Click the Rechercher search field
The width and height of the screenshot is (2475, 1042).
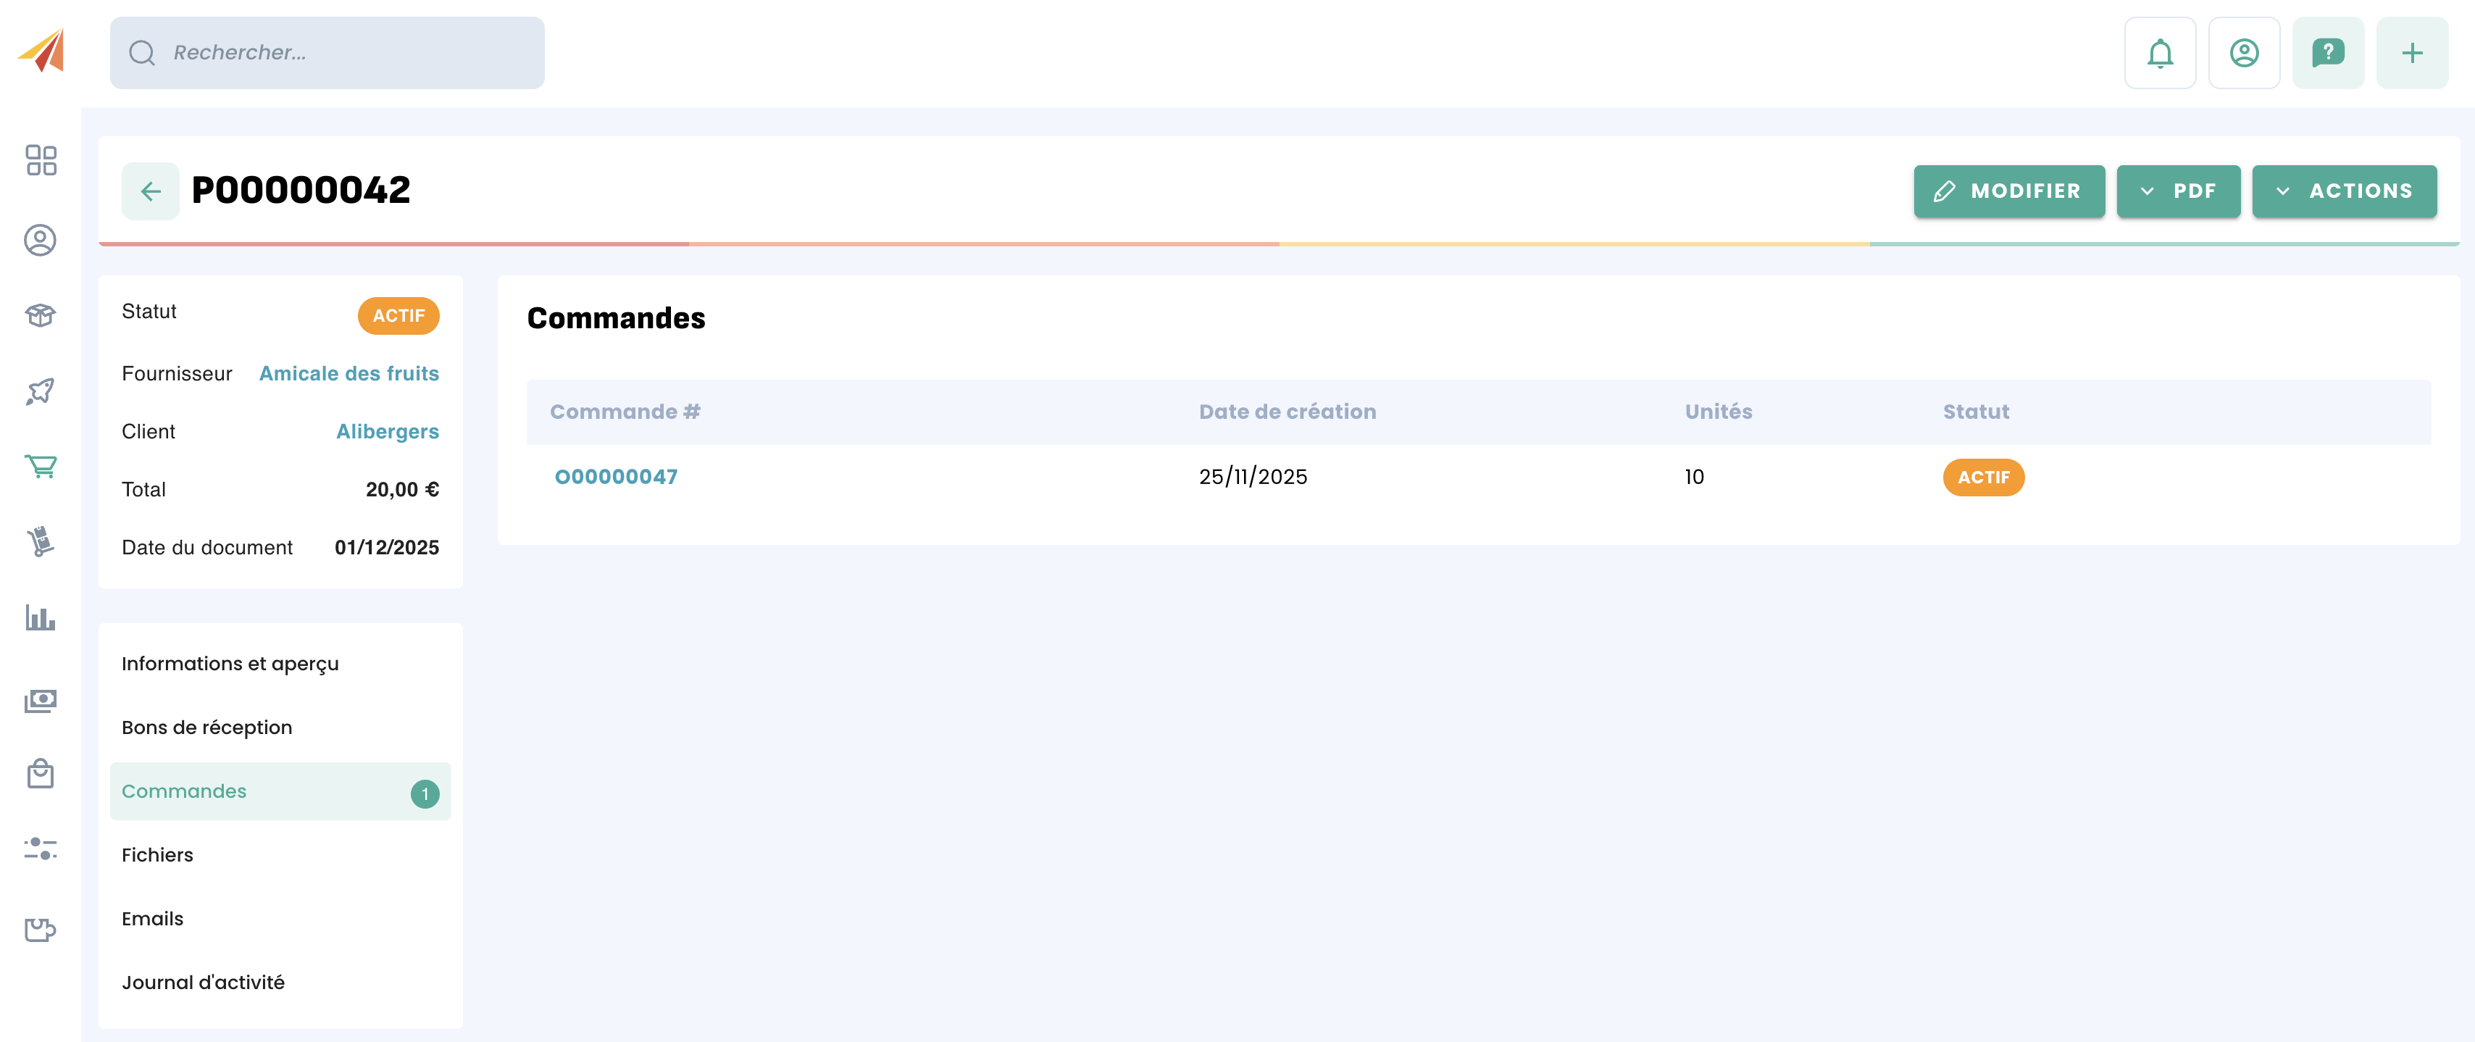click(327, 53)
